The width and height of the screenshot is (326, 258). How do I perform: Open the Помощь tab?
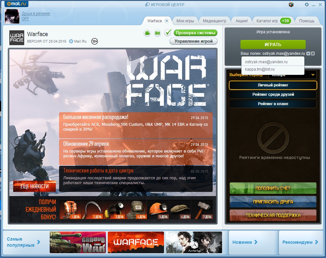click(307, 21)
